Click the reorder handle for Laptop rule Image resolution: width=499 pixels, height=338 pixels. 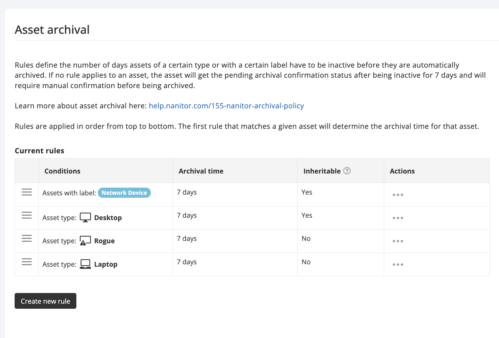(27, 262)
